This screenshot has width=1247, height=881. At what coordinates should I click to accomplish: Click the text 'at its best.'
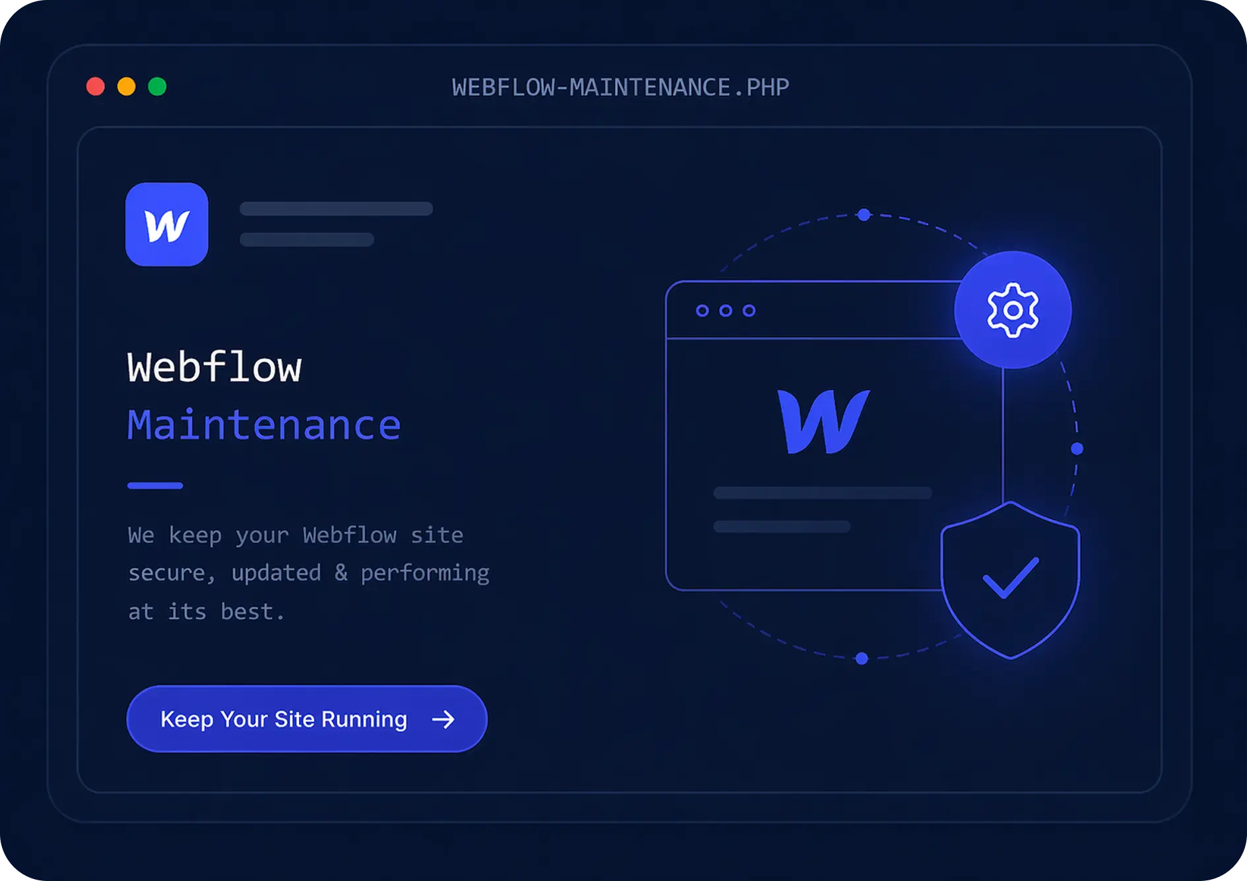[207, 611]
